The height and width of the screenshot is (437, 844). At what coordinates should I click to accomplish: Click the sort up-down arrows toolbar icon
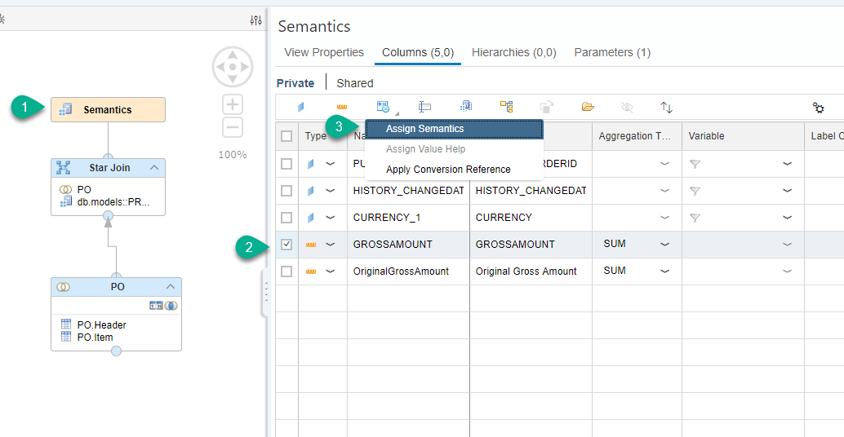666,107
